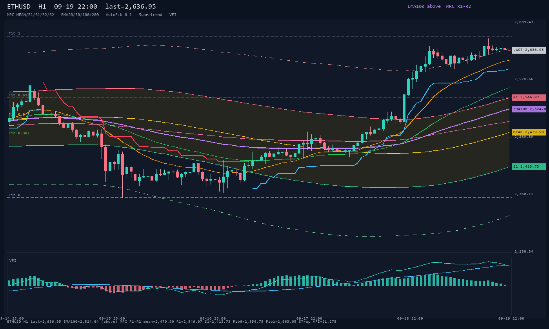
Task: Click the 09-15 23:00 time axis label
Action: tap(112, 318)
